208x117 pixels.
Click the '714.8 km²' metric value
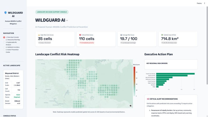point(170,39)
